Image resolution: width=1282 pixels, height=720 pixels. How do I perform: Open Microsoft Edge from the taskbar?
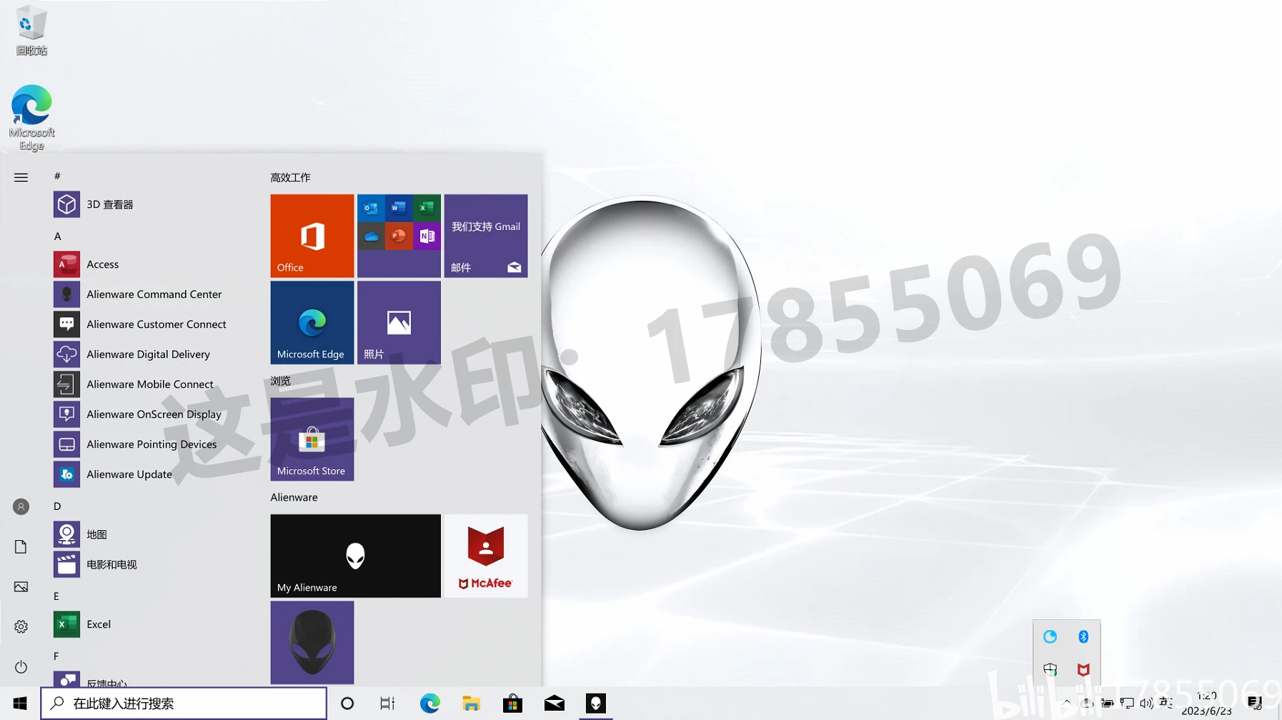pos(429,704)
